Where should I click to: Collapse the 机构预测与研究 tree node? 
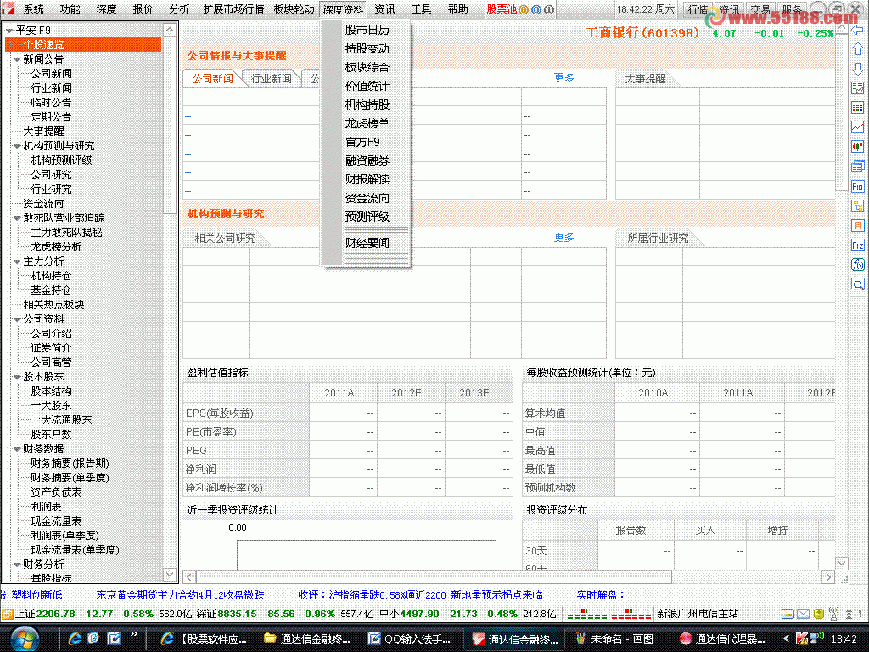(x=17, y=146)
